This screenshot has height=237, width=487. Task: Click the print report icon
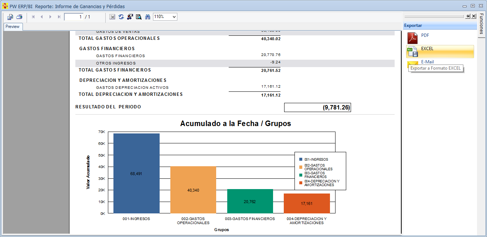19,17
